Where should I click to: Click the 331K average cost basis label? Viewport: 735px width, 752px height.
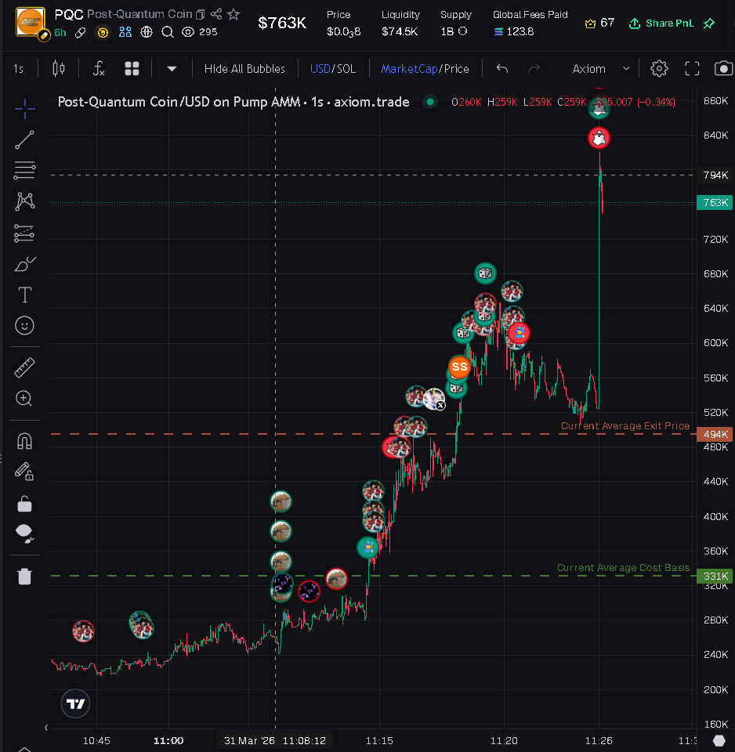point(715,576)
